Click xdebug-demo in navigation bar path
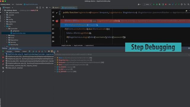 pyautogui.click(x=5, y=4)
